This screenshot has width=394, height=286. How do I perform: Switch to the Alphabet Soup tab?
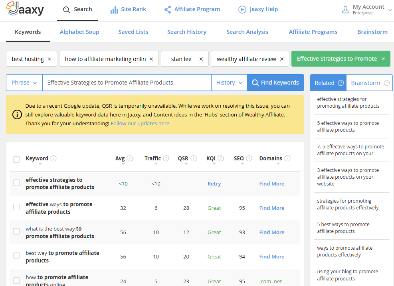[x=79, y=32]
